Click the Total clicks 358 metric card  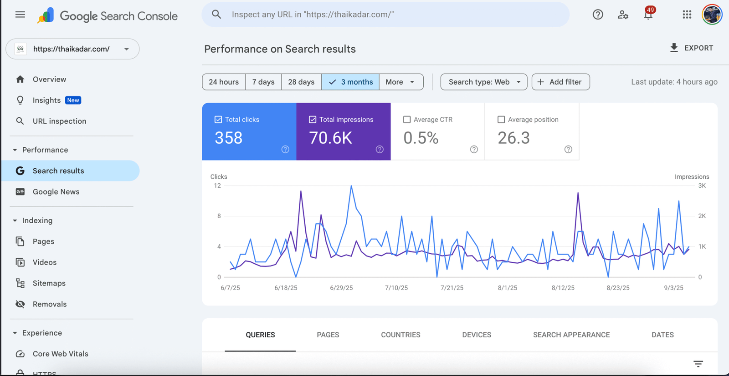[249, 131]
